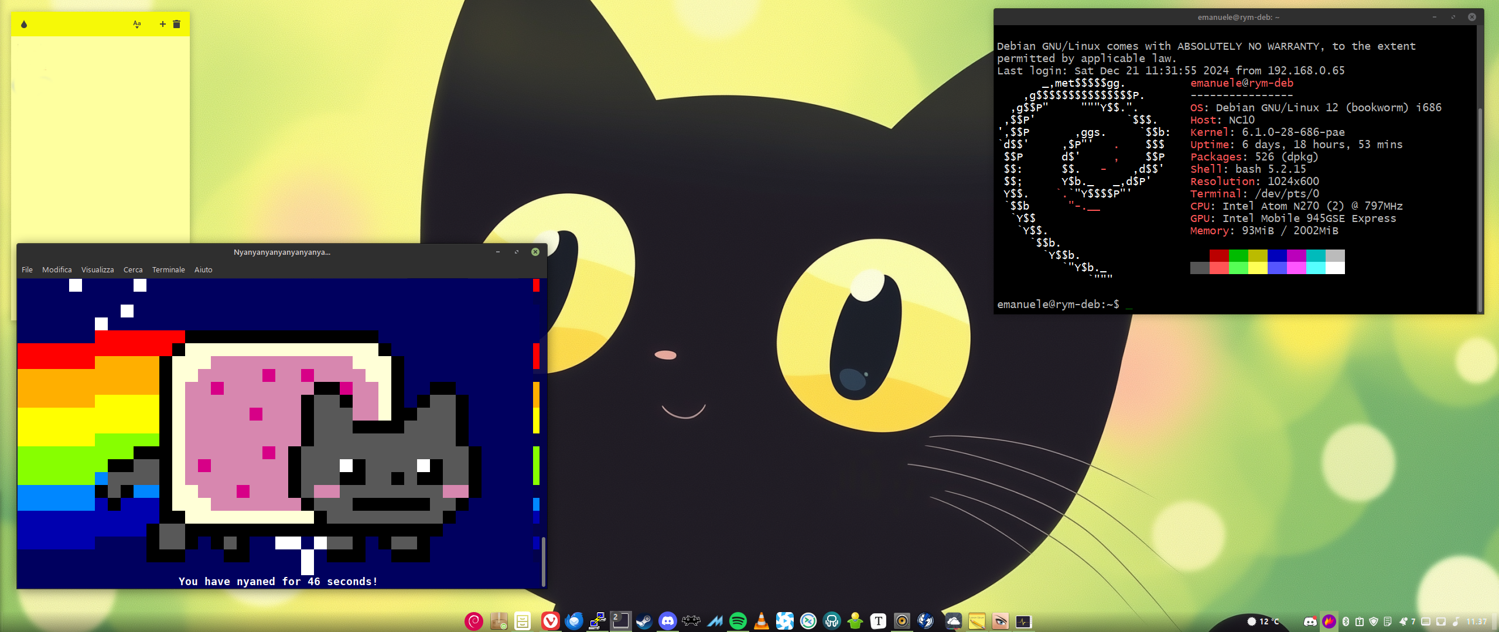Open the teal octopus app in dock
Viewport: 1499px width, 632px height.
click(832, 621)
